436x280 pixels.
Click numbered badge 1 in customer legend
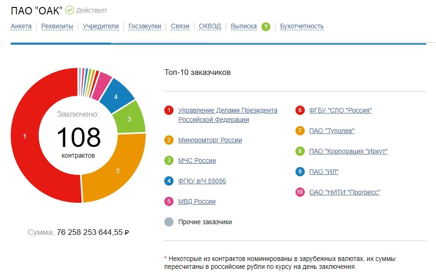[169, 110]
